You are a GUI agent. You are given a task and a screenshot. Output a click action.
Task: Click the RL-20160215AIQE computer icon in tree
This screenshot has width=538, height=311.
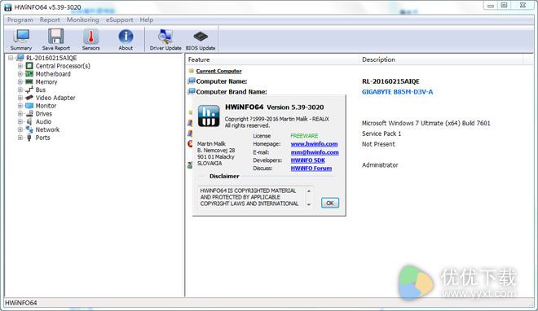pos(20,58)
